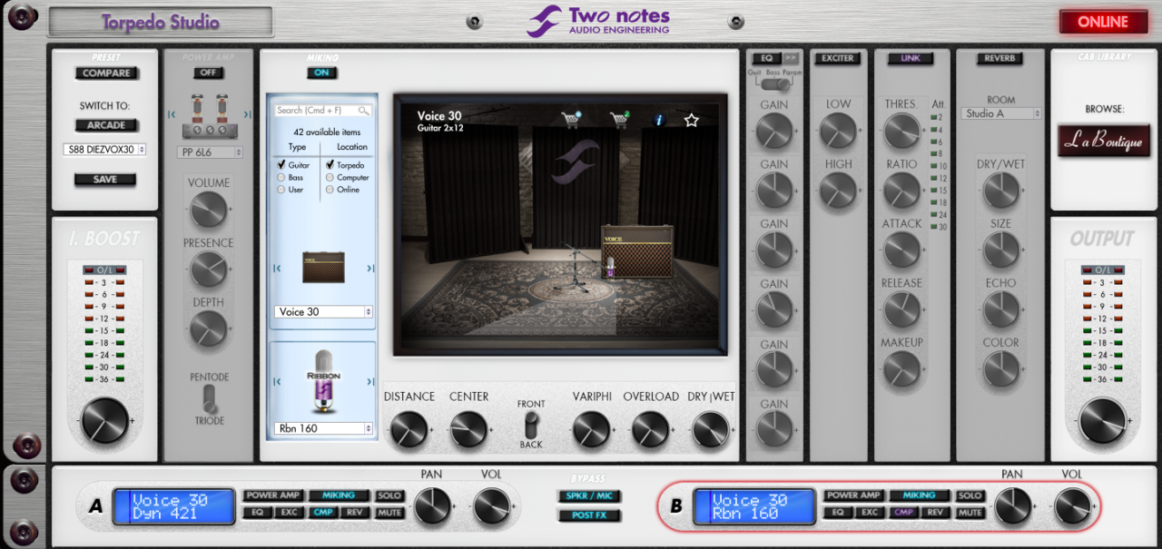
Task: Click the search magnifier icon
Action: tap(363, 110)
